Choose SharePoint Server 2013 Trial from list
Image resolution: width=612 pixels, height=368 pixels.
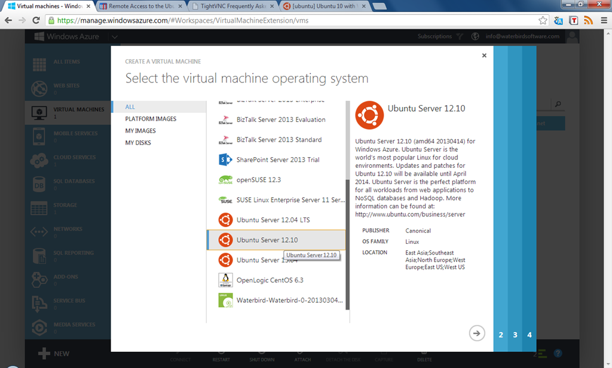(276, 160)
